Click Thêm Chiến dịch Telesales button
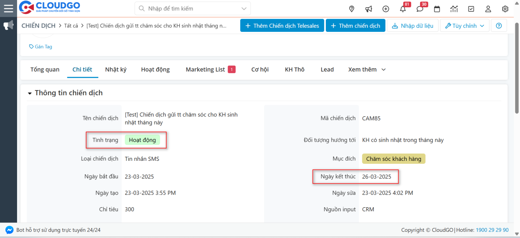Viewport: 520px width, 238px height. [282, 26]
